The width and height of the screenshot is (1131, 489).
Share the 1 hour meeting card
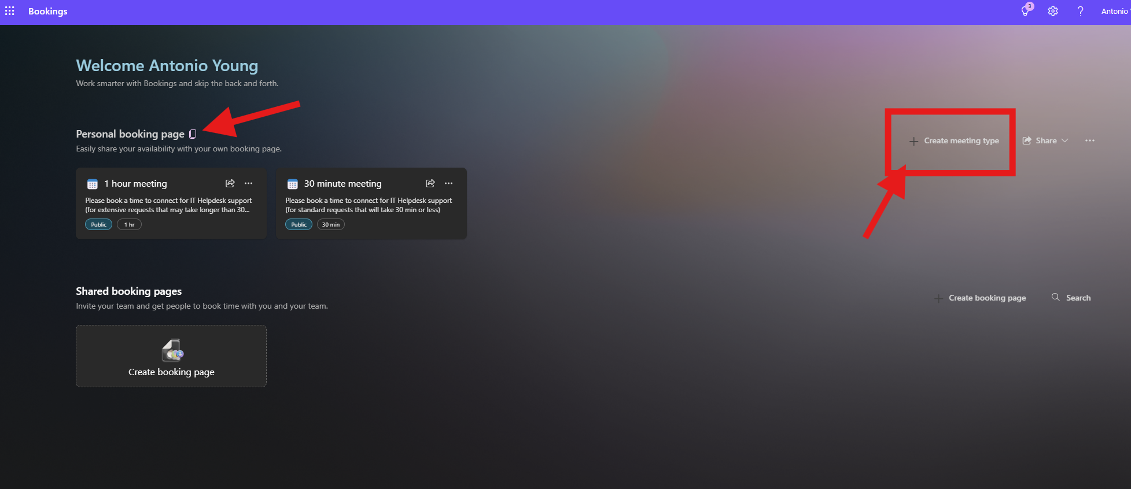coord(230,183)
